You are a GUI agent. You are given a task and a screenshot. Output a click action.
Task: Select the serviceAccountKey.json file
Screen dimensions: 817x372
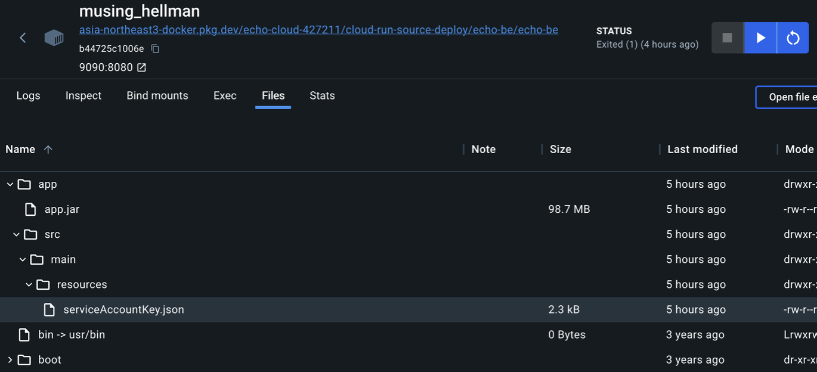click(123, 309)
